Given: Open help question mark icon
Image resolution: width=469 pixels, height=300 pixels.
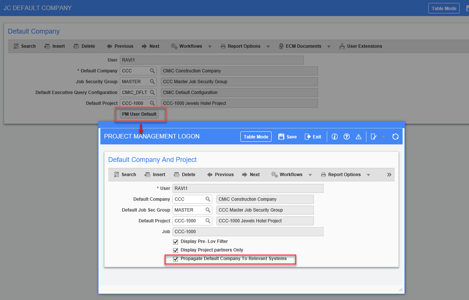Looking at the screenshot, I should tap(347, 137).
